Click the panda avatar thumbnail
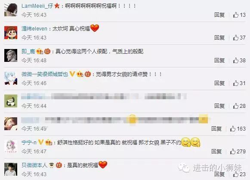250x180 pixels. tap(11, 101)
